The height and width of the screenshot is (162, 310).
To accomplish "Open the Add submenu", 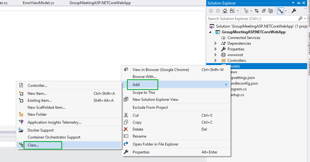I will tap(176, 85).
